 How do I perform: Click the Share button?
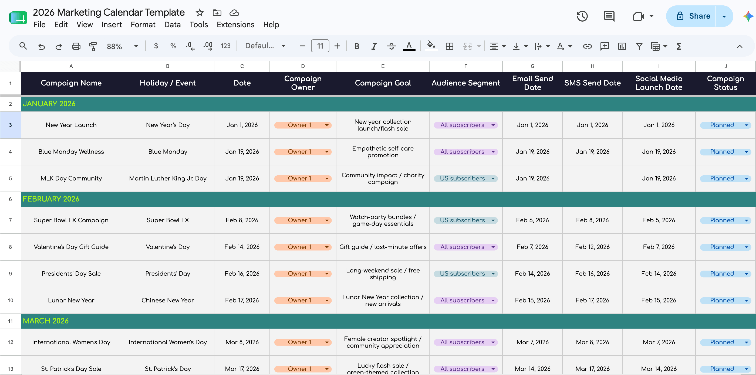pos(691,16)
